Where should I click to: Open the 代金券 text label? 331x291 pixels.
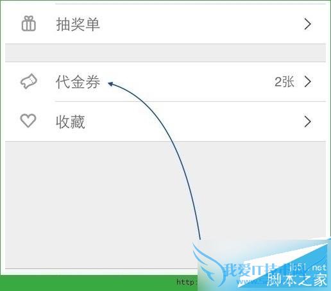(78, 81)
